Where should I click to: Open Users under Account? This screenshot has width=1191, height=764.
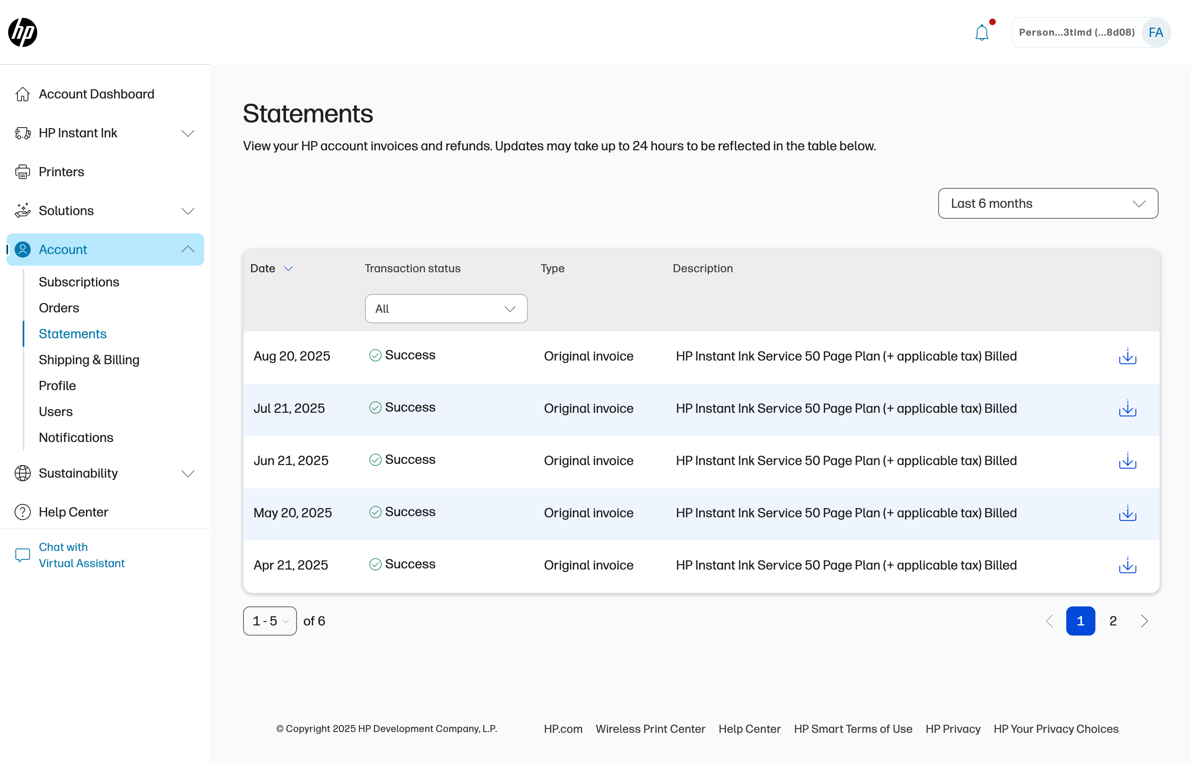click(55, 412)
